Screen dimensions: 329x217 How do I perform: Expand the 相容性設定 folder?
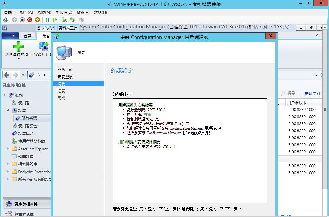[x=8, y=164]
